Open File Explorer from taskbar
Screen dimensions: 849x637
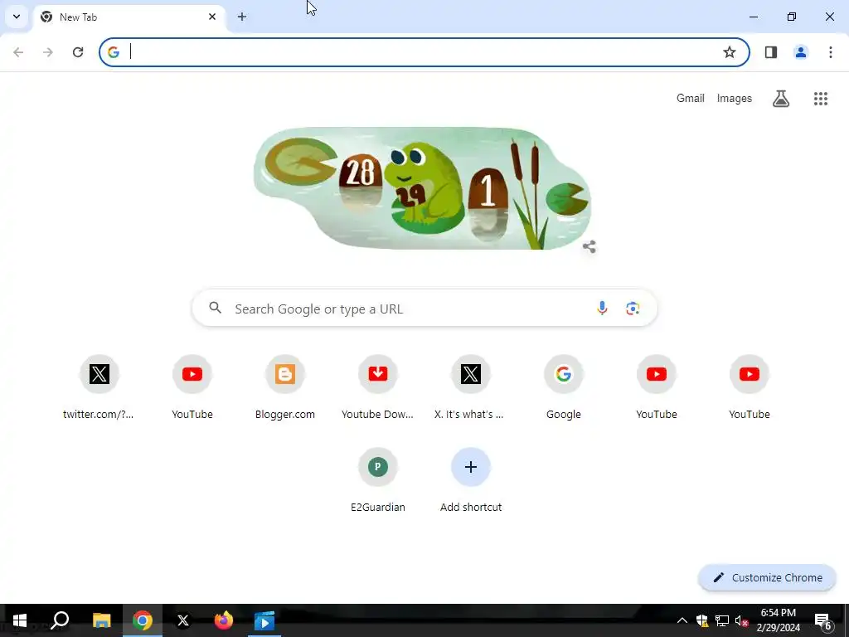point(101,620)
